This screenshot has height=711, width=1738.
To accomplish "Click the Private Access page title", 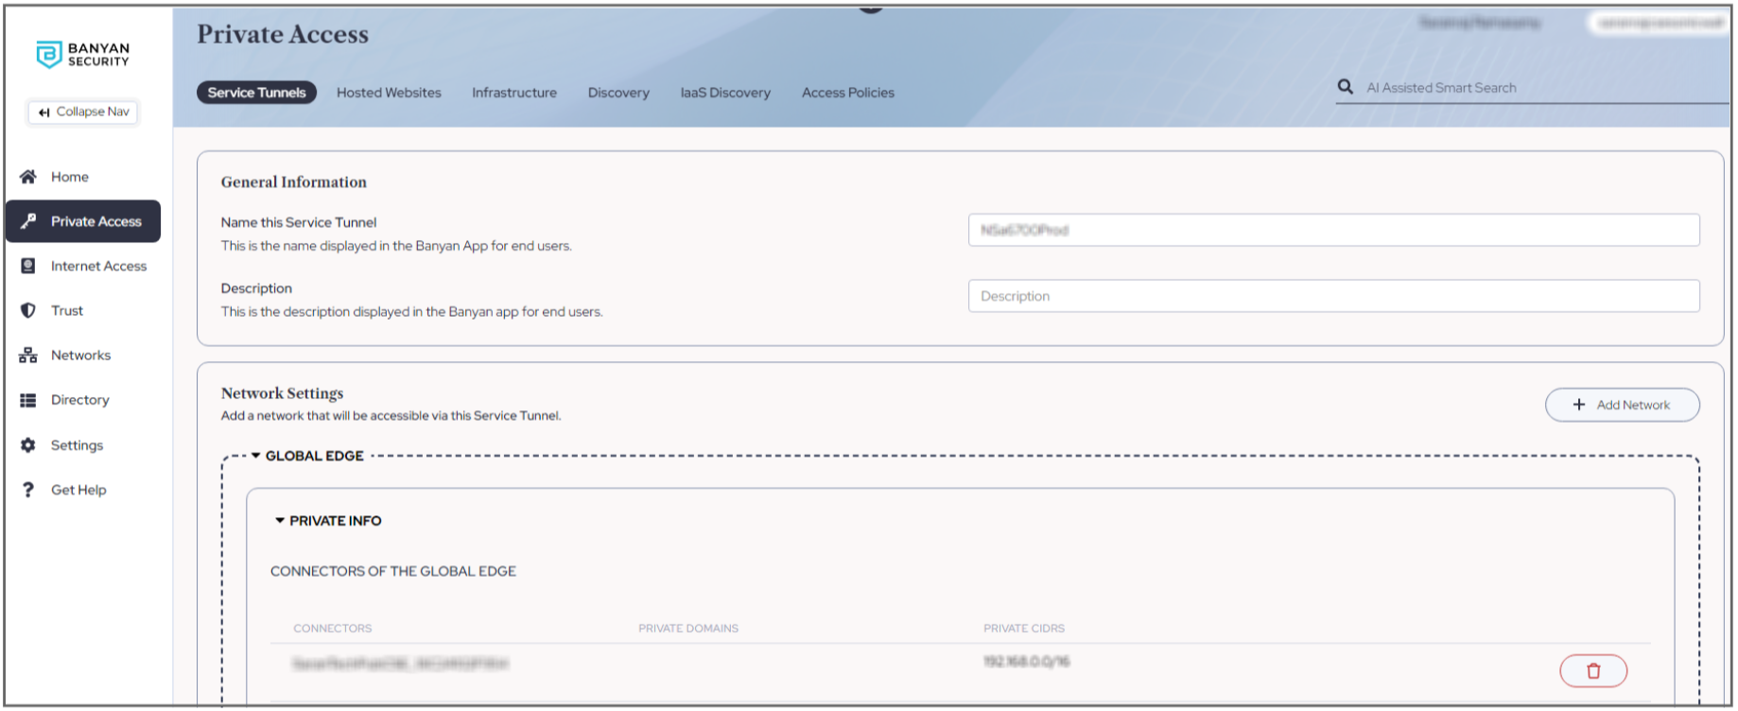I will pos(283,34).
